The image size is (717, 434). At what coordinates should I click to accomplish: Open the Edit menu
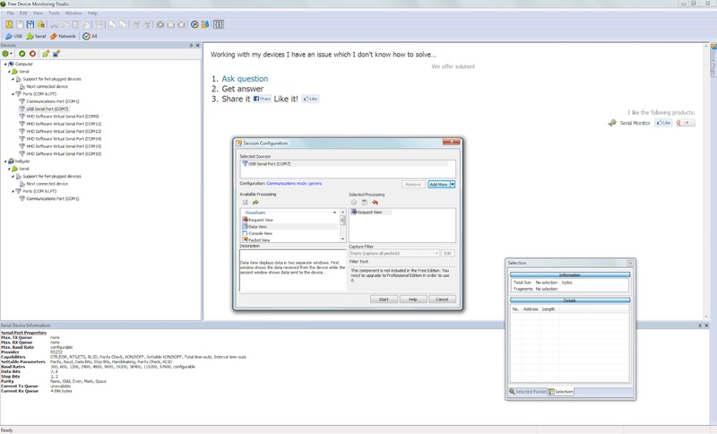(x=23, y=13)
